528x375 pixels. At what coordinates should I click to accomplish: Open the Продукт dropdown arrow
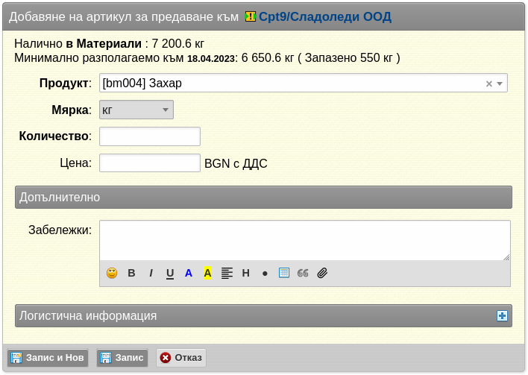pyautogui.click(x=500, y=83)
